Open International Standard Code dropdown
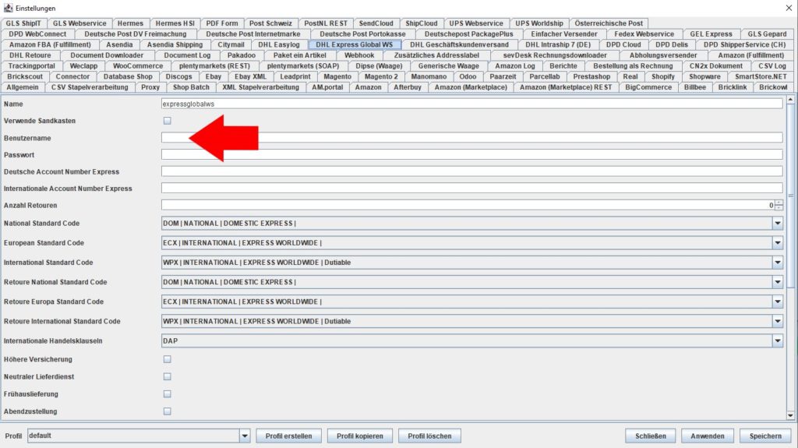The width and height of the screenshot is (798, 448). [777, 263]
